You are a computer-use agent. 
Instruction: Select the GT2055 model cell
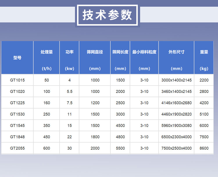click(x=17, y=148)
